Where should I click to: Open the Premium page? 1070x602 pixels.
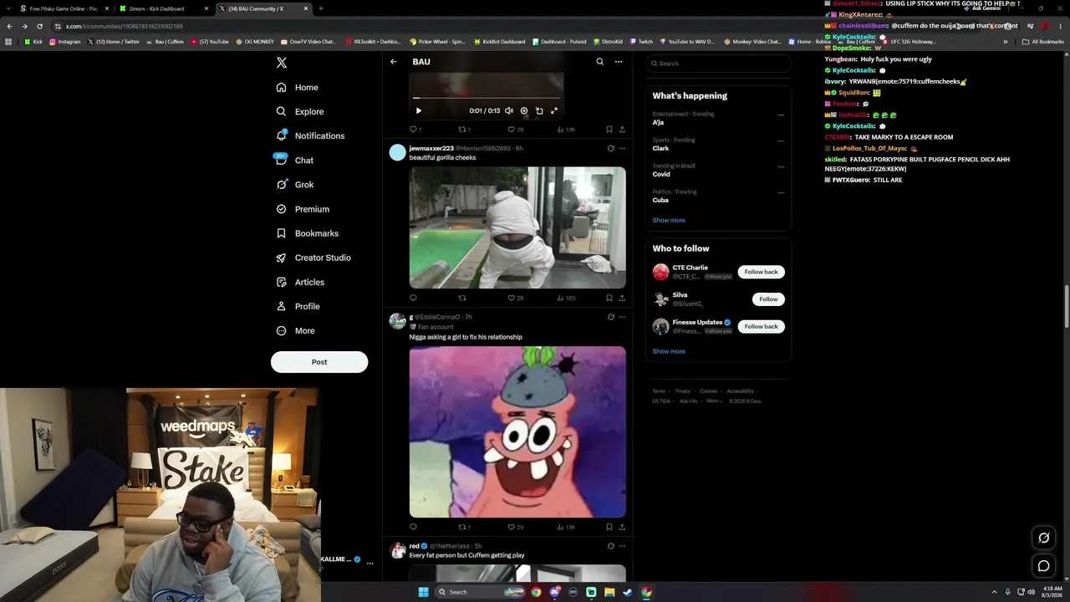(303, 209)
